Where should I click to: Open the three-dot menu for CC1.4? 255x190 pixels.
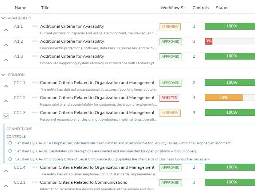pyautogui.click(x=35, y=167)
